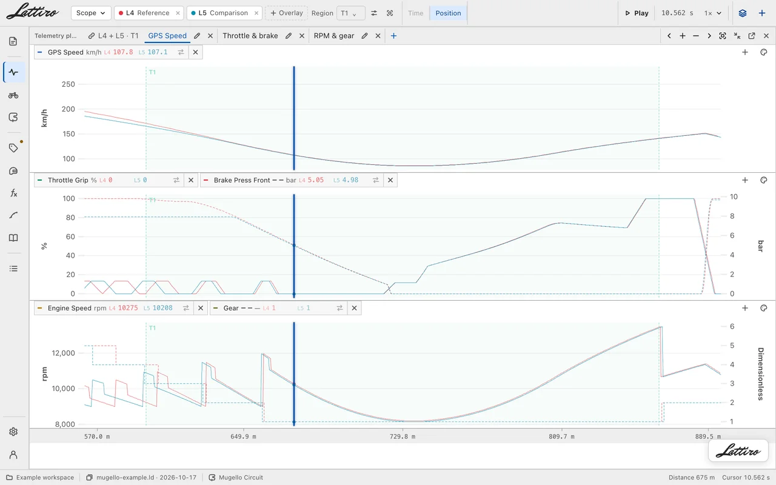Click the Throttle Grip green color swatch

click(x=40, y=180)
